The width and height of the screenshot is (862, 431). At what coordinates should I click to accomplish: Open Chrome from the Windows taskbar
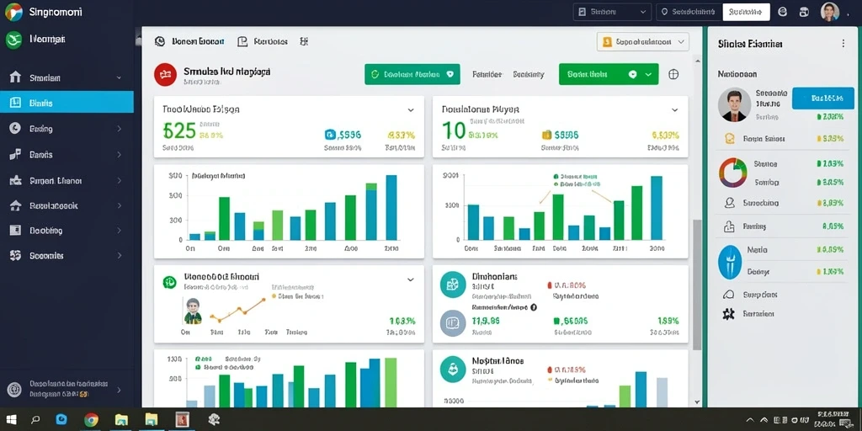point(91,420)
